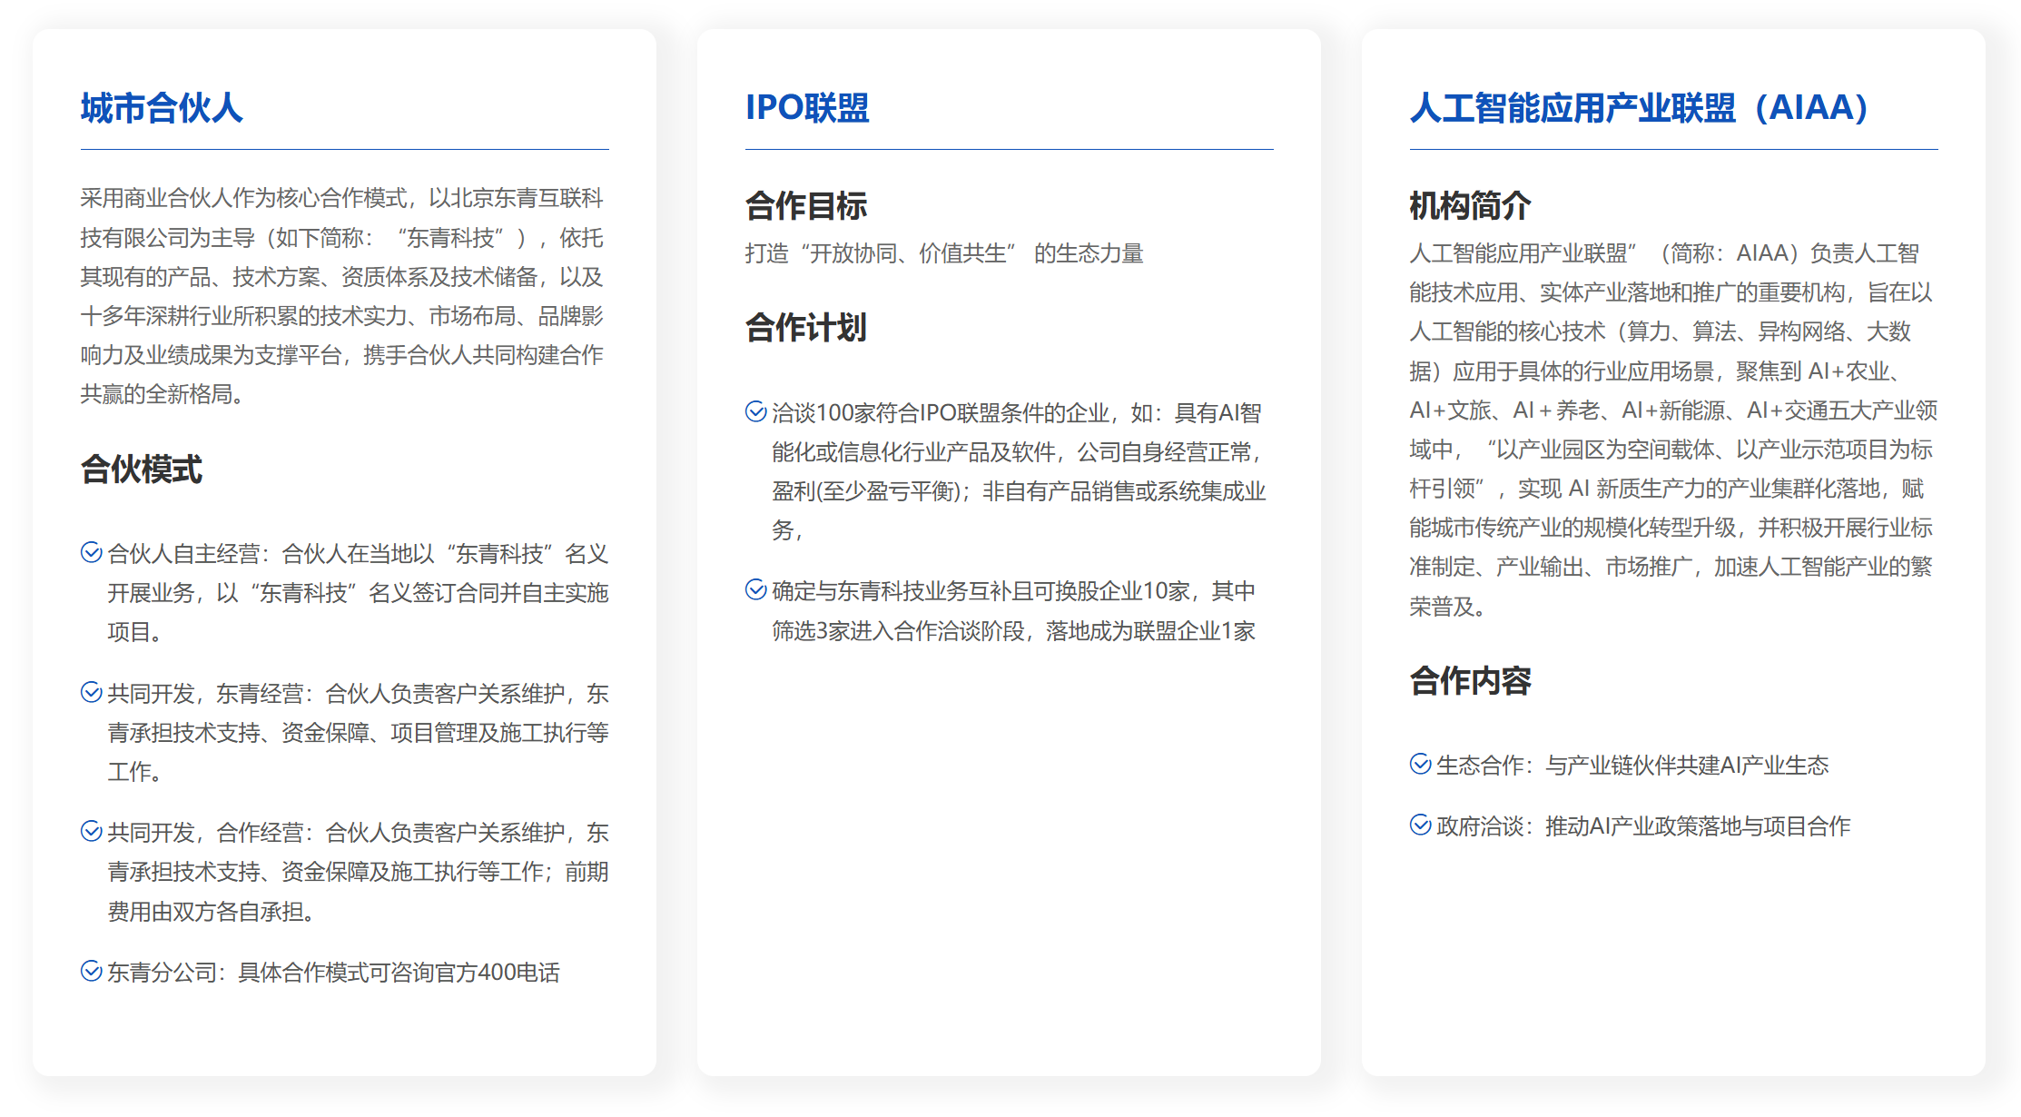Click the 机构简介 section heading
The width and height of the screenshot is (2021, 1117).
click(x=1470, y=206)
